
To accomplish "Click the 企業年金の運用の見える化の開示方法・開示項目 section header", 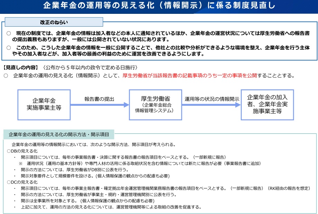I will (x=59, y=134).
